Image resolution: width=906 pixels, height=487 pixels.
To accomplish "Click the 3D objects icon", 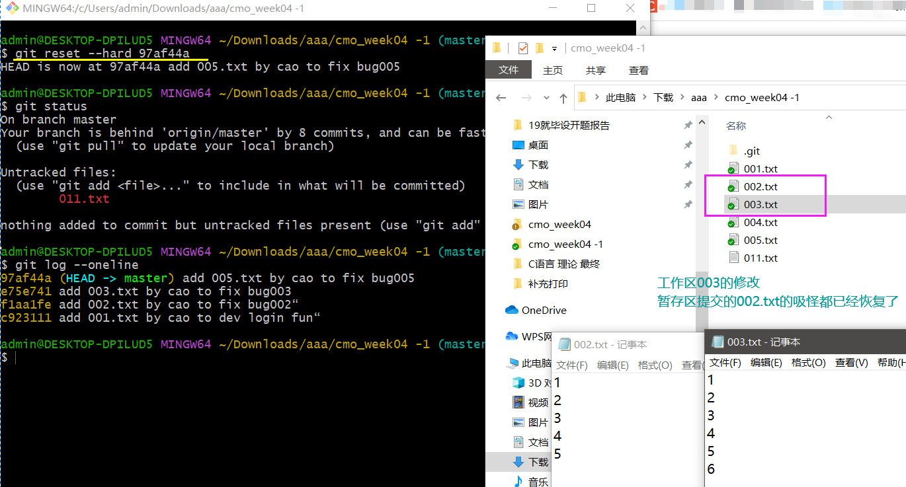I will 518,383.
